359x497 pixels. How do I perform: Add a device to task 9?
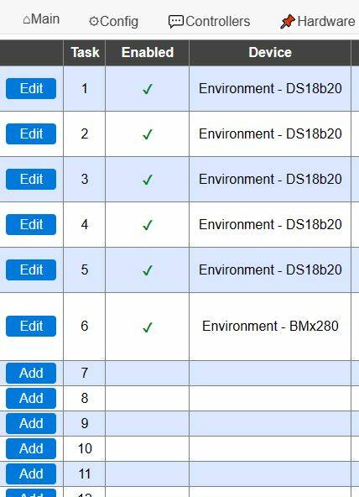point(31,423)
